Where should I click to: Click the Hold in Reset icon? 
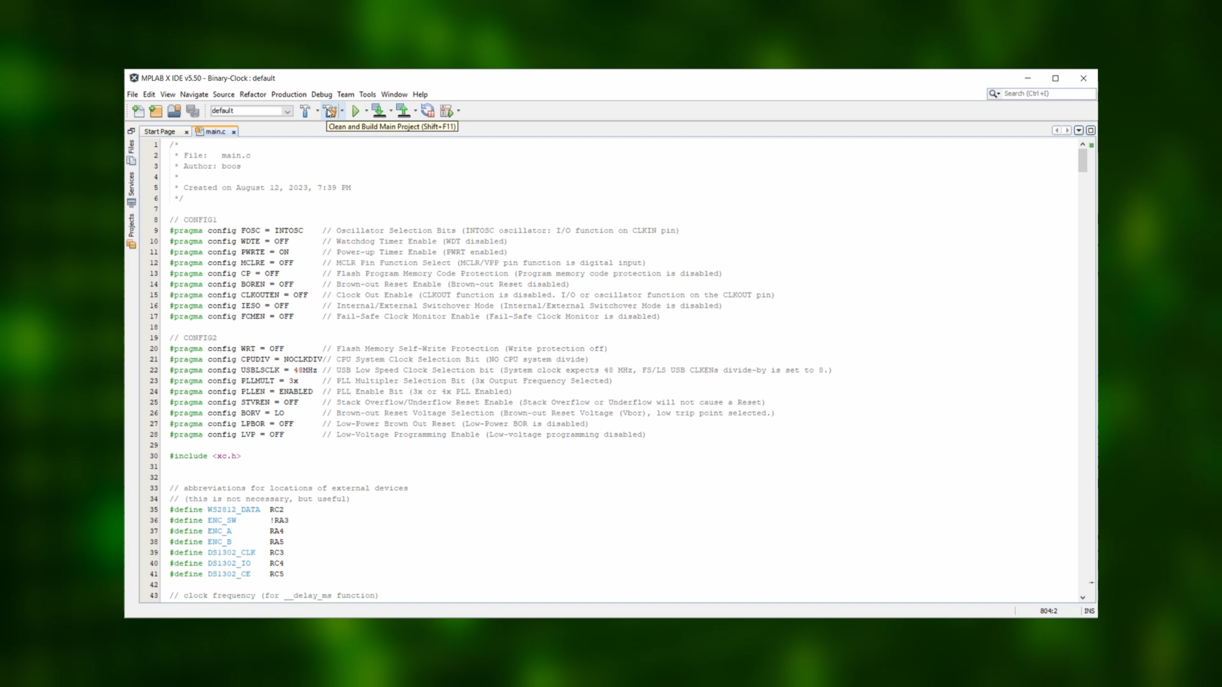pos(428,111)
